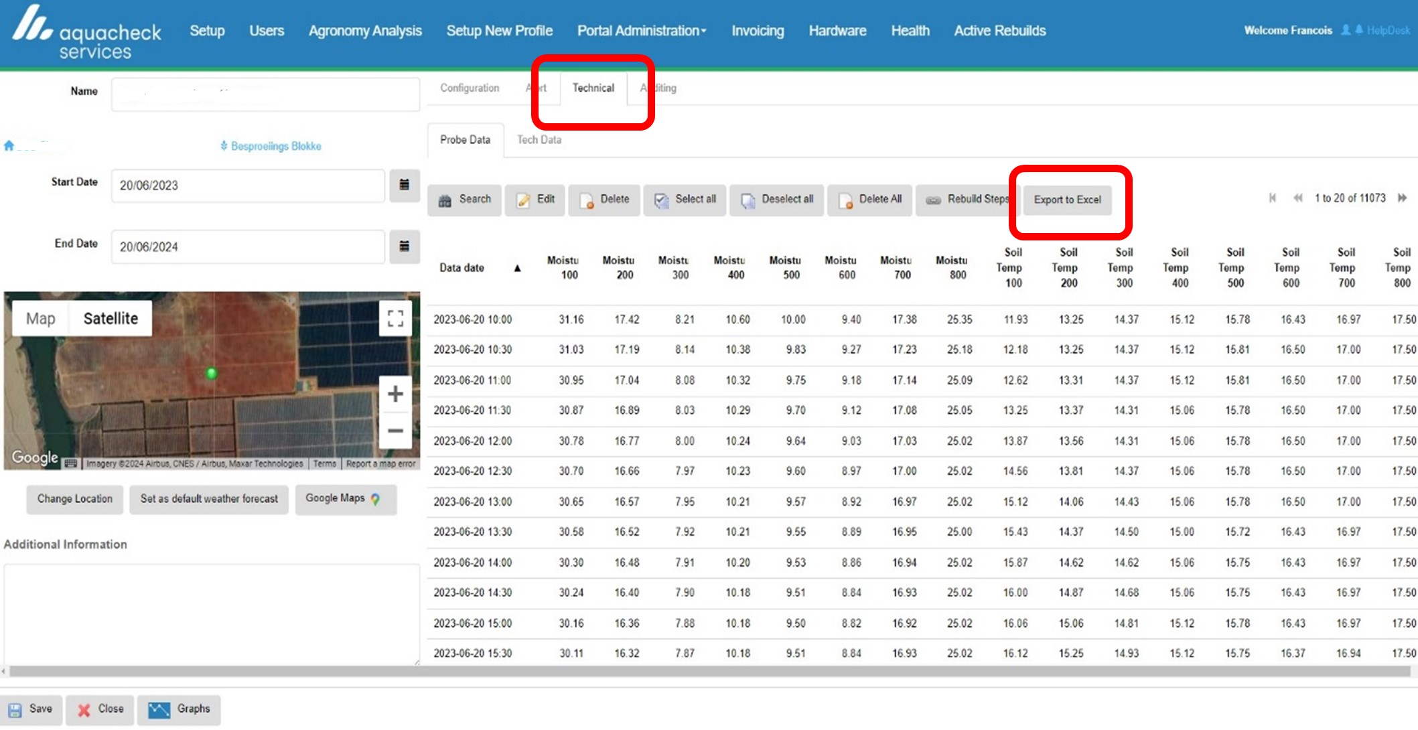Screen dimensions: 1418x730
Task: Select the 2023-06-20 12:30 data row
Action: tap(922, 471)
